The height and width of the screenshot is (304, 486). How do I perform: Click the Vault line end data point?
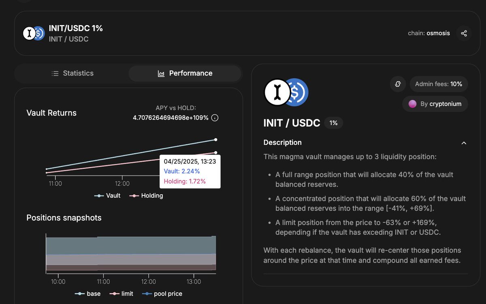click(215, 139)
